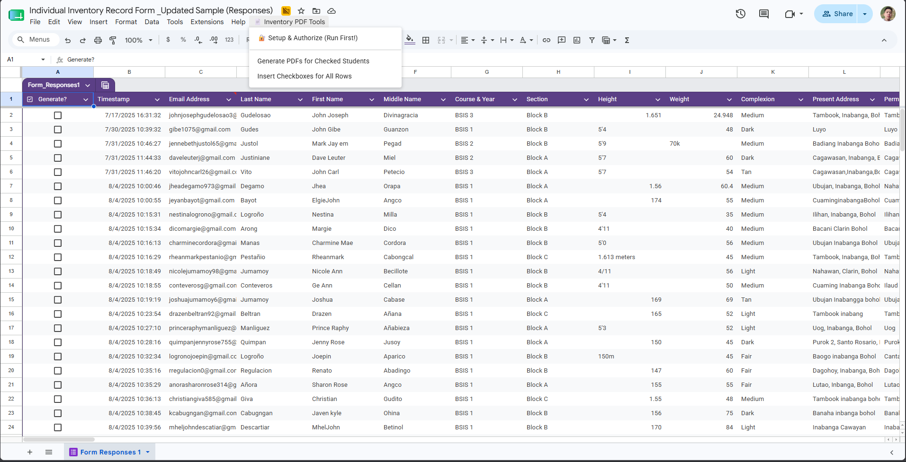
Task: Select the Paint format tool
Action: coord(113,40)
